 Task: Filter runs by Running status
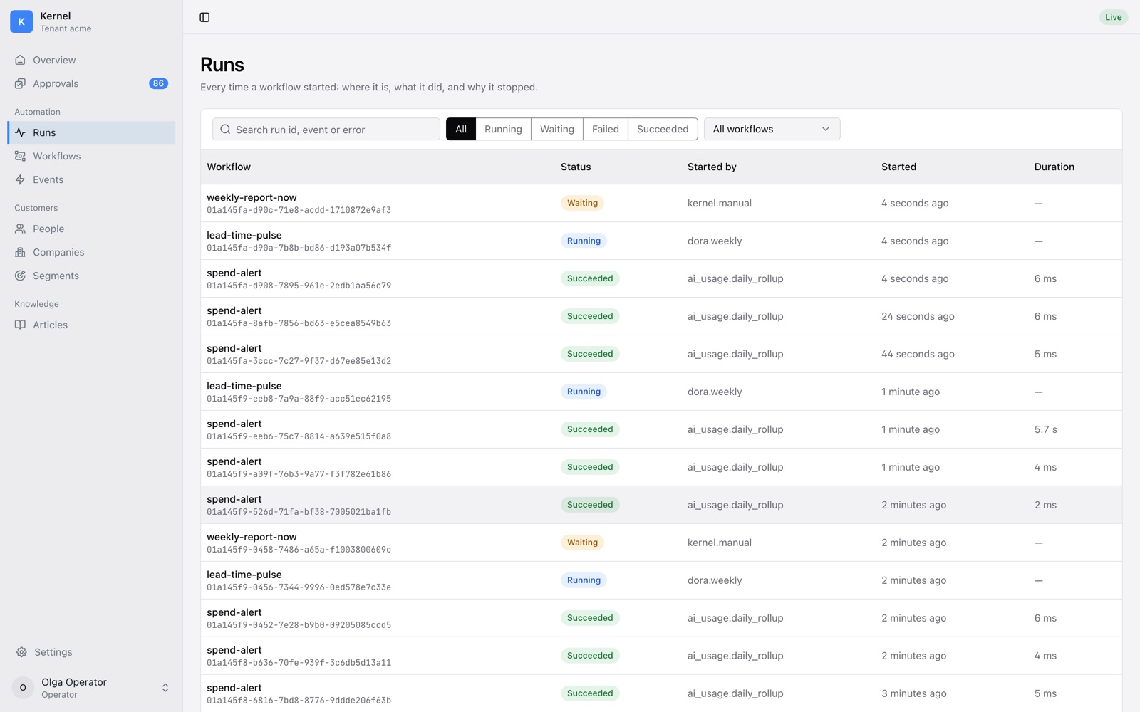pyautogui.click(x=503, y=129)
